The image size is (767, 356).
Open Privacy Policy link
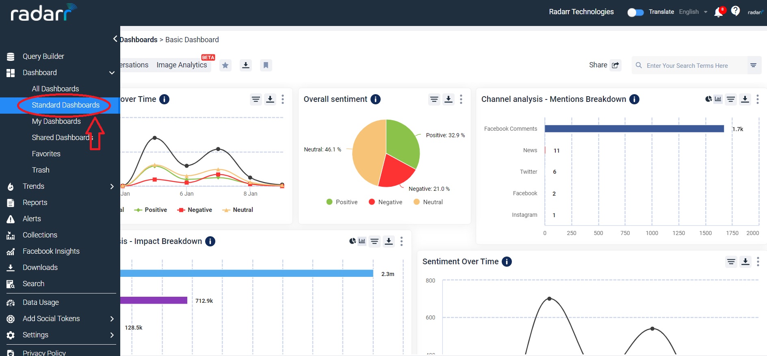(x=44, y=353)
